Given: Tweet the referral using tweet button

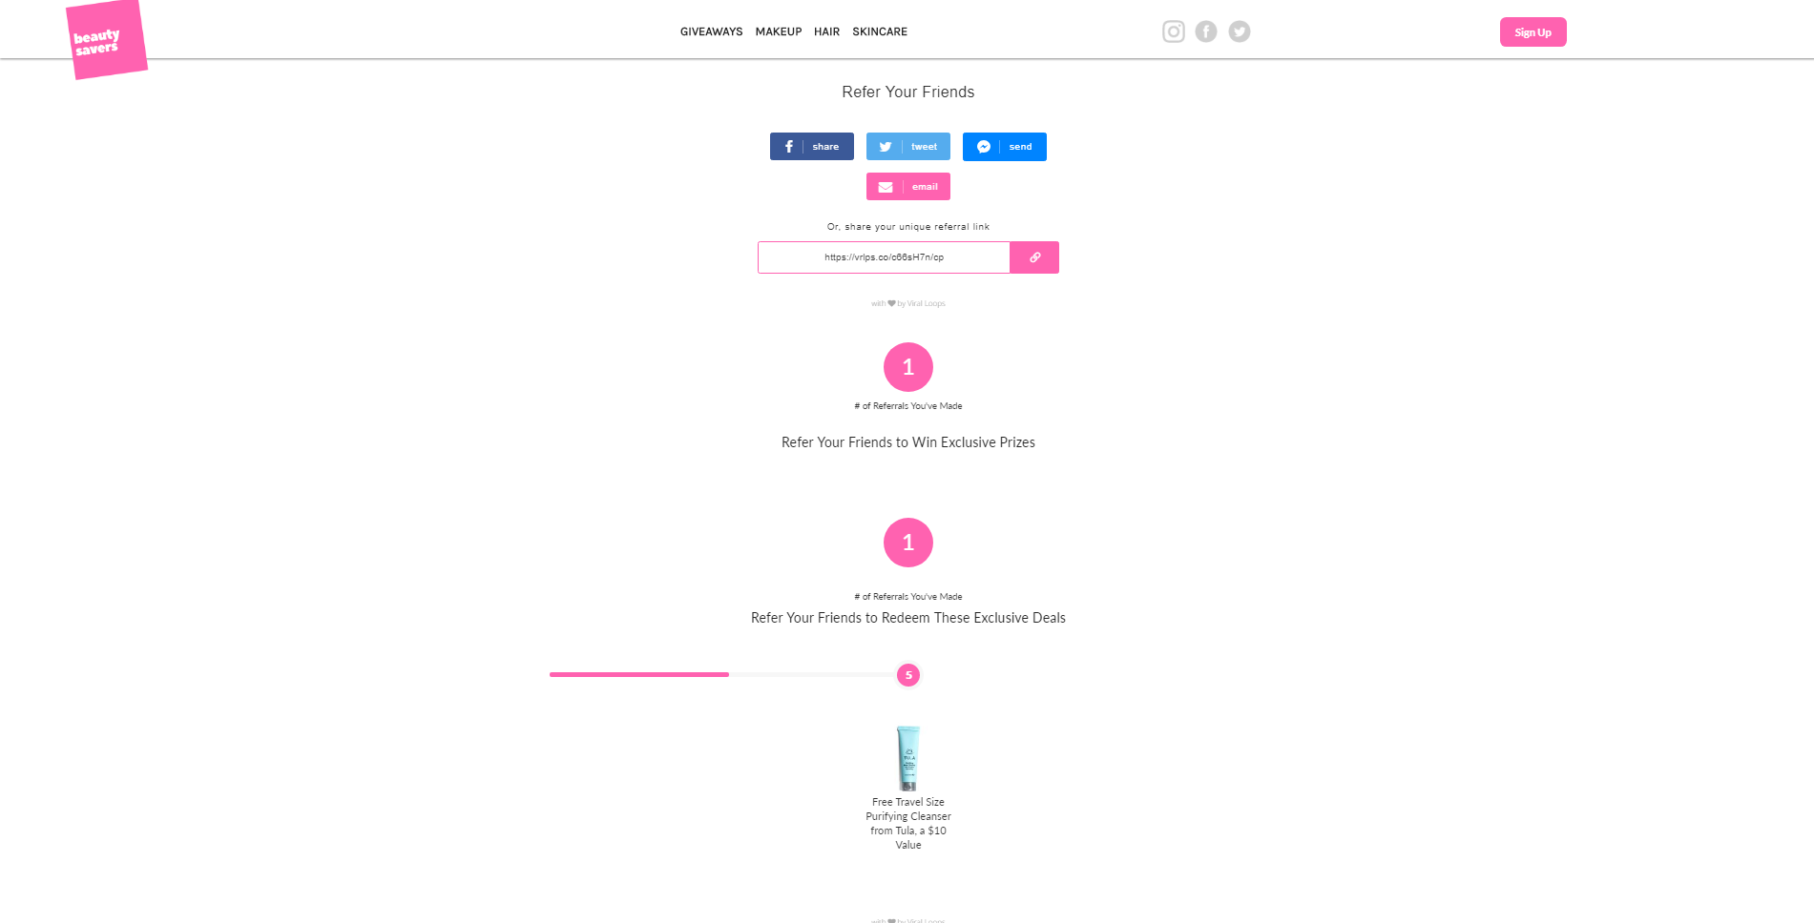Looking at the screenshot, I should [908, 147].
